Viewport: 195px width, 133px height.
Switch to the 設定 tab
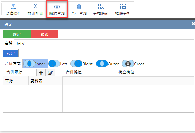11,53
